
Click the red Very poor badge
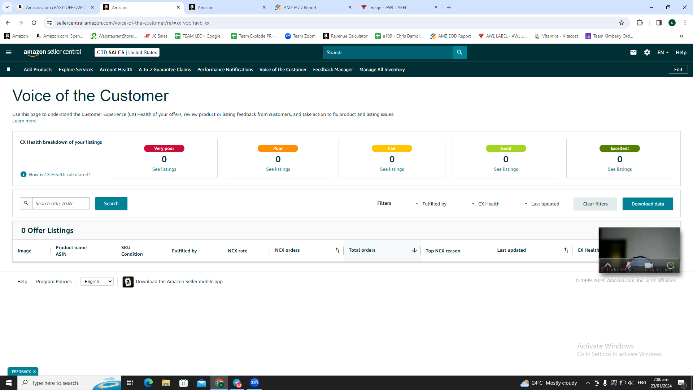(164, 148)
